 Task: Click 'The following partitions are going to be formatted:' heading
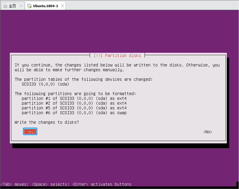tap(75, 94)
